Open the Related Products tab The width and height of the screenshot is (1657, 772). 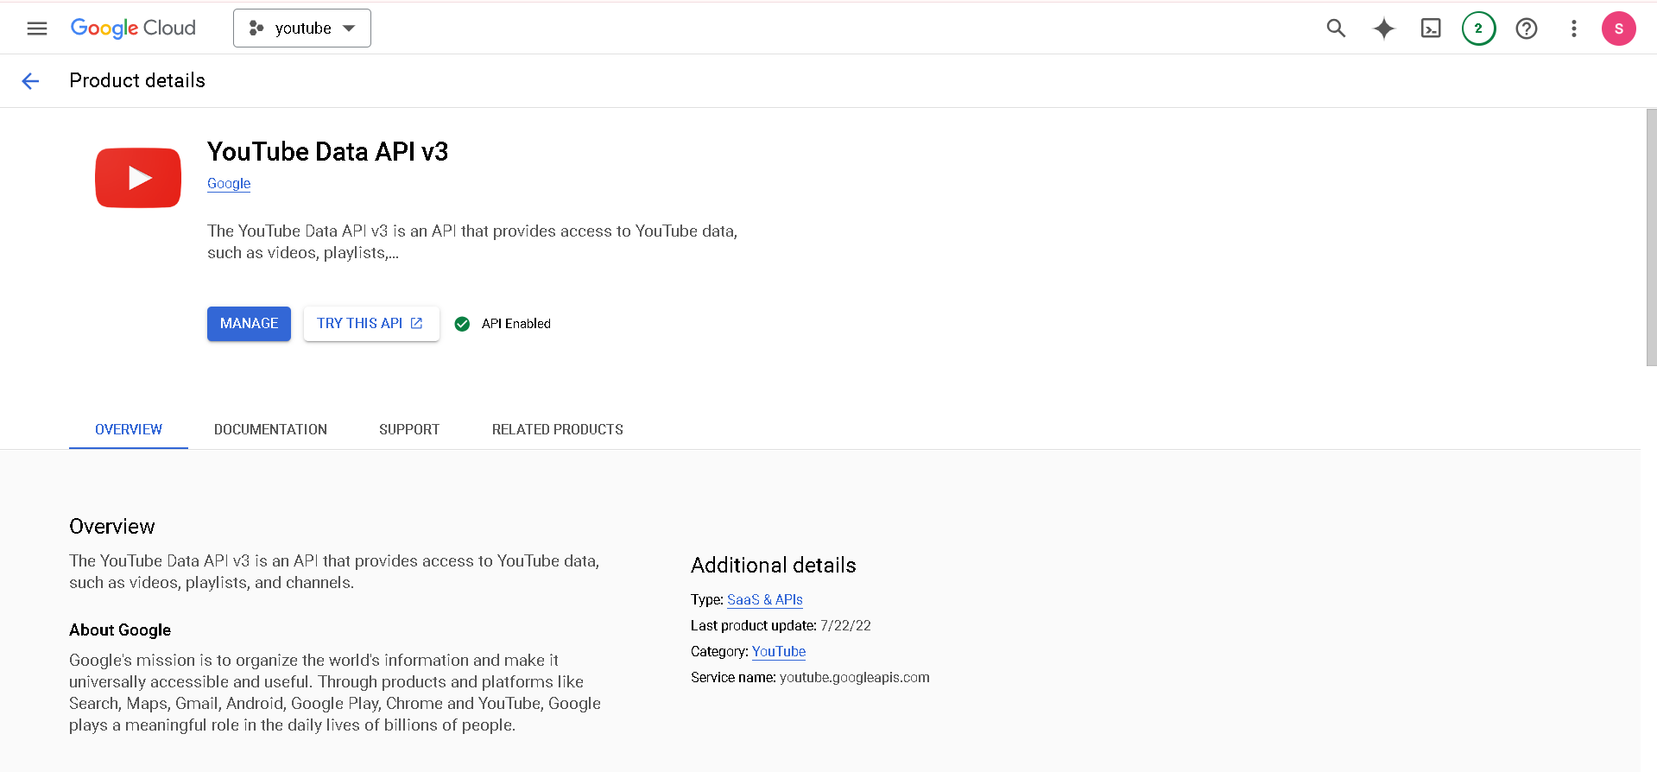557,429
